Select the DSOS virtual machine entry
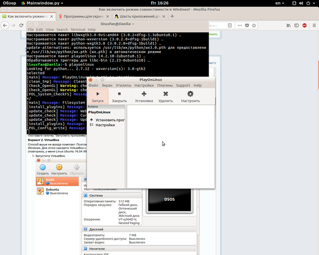The height and width of the screenshot is (255, 319). coord(58,181)
